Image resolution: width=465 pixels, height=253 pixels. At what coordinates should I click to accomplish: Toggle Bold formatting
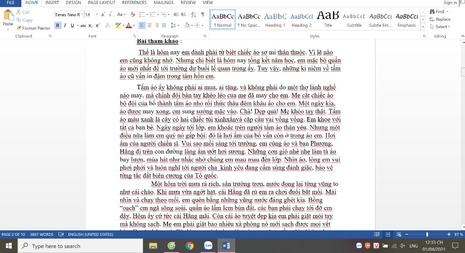(58, 25)
